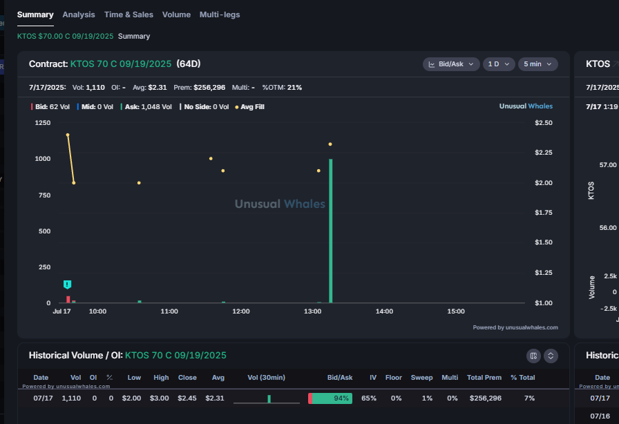Click the expand/collapse icon in Historical Volume
The height and width of the screenshot is (424, 619).
pyautogui.click(x=551, y=356)
